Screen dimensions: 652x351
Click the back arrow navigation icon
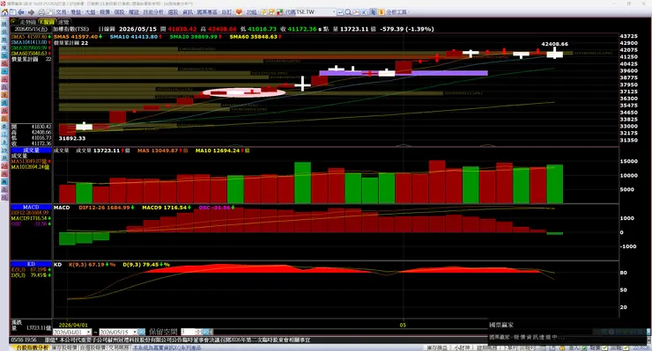[21, 12]
